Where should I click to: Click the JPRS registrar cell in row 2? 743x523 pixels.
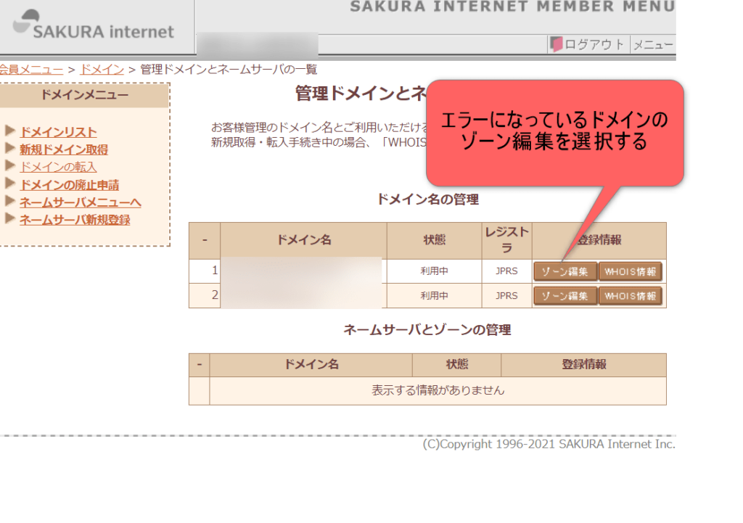(x=506, y=296)
